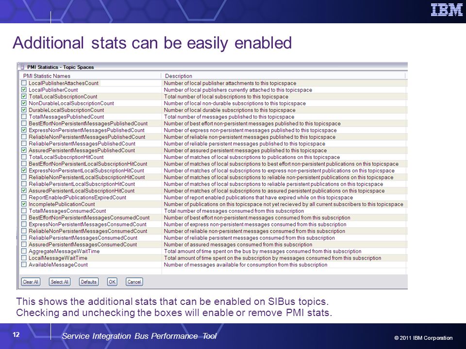Screen dimensions: 466x349
Task: Uncheck AssuredPersistentLocalSubscriptionHitCount box
Action: (24, 190)
